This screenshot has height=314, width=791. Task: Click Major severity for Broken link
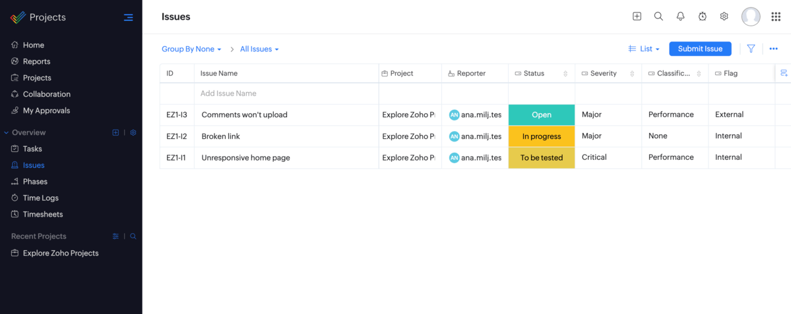coord(591,136)
